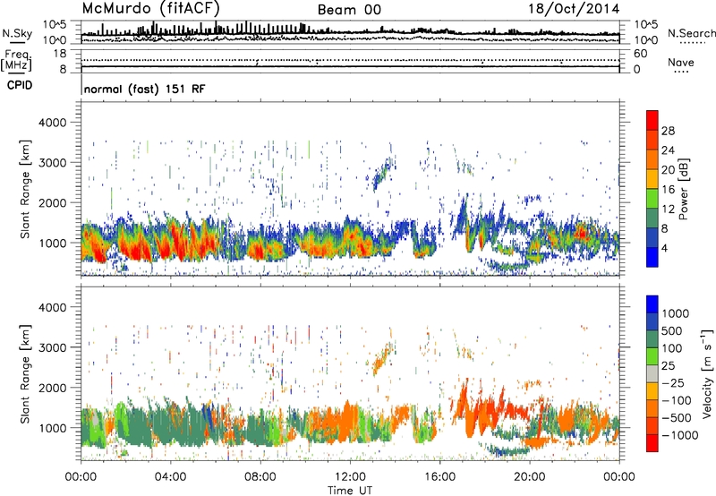Click the velocity panel "Slant Range [km]" label

point(25,373)
